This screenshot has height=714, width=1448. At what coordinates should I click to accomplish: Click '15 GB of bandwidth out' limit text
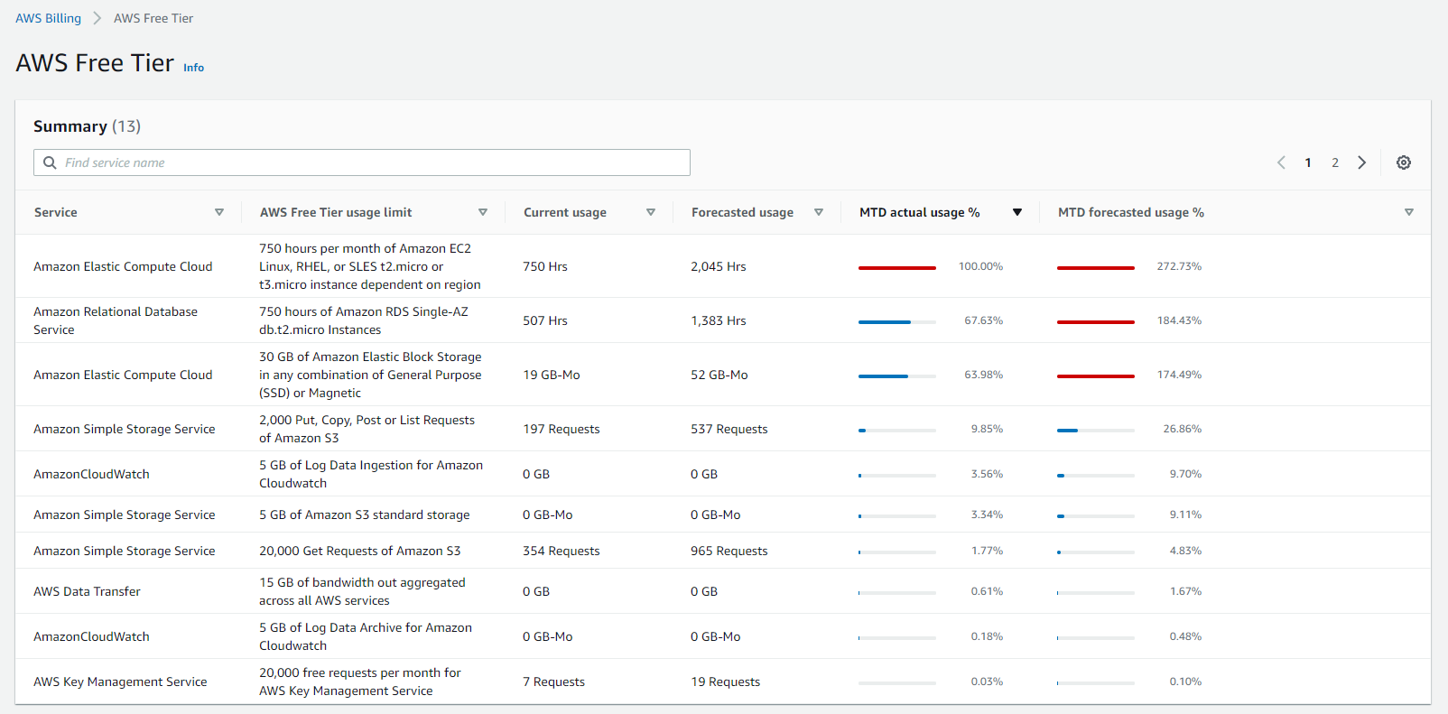click(362, 591)
